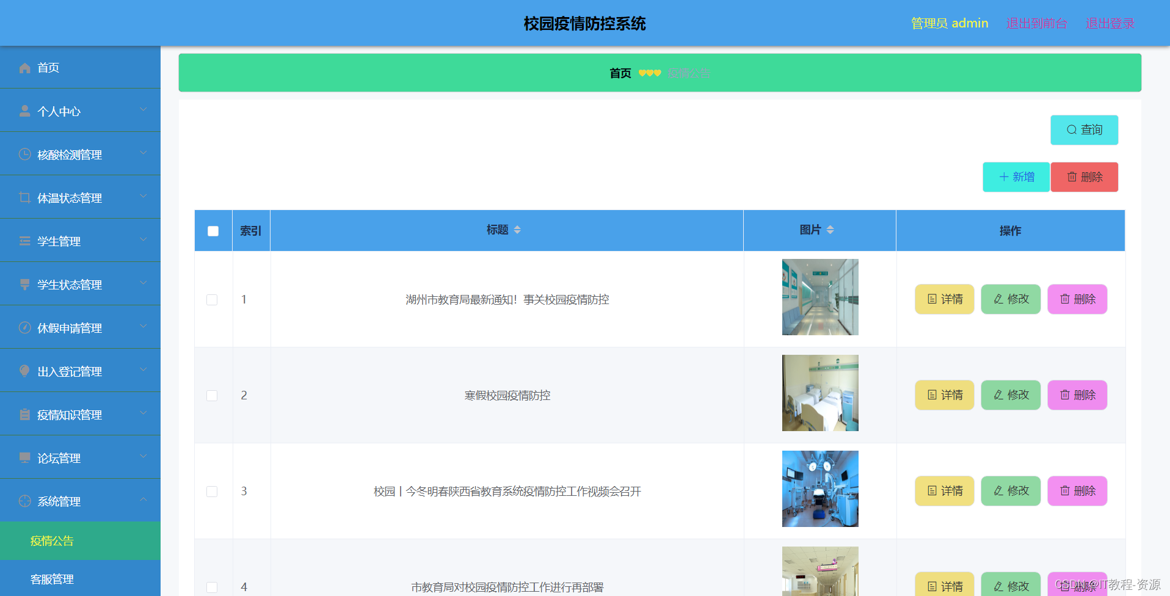Check the checkbox for row 4
1170x596 pixels.
212,587
